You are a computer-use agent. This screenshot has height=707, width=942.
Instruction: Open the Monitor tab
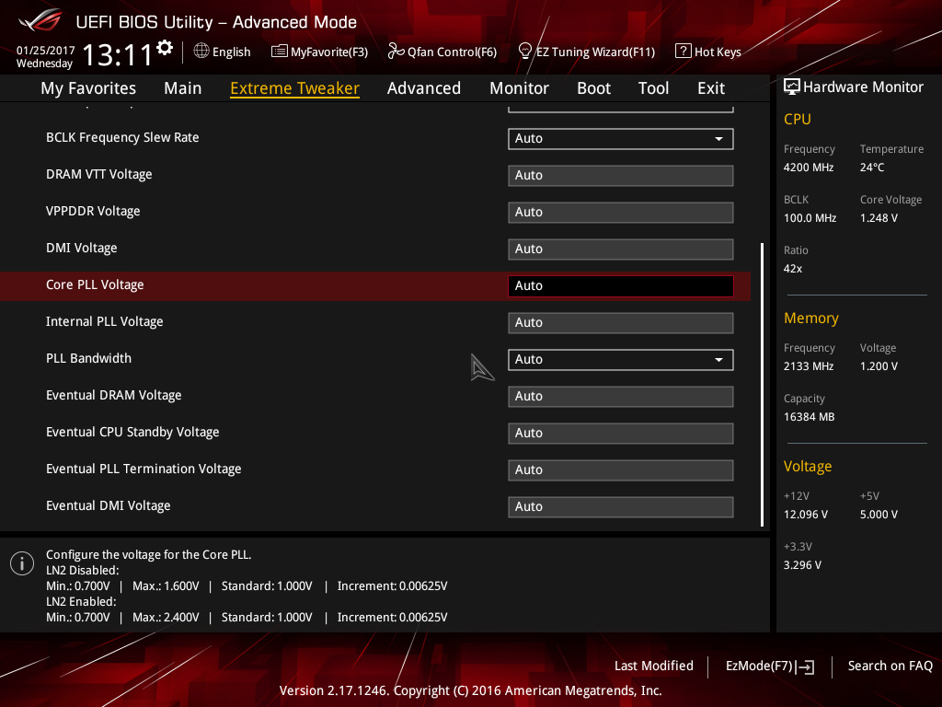519,88
